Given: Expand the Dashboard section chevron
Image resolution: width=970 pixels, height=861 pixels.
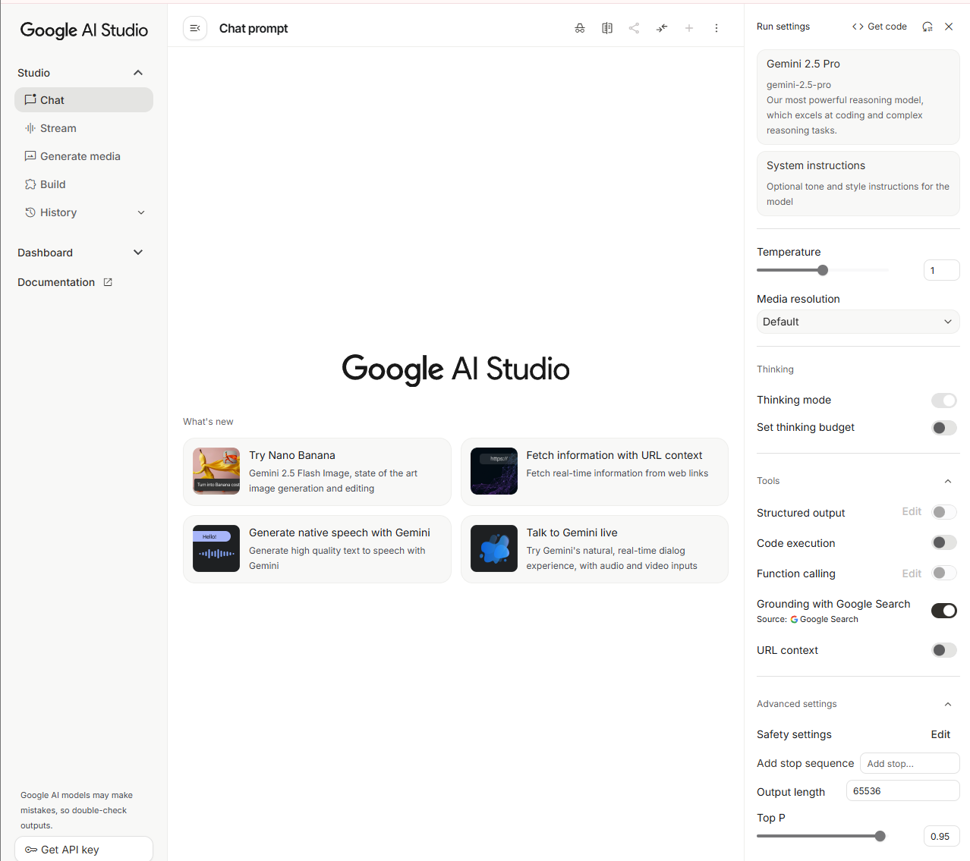Looking at the screenshot, I should pyautogui.click(x=138, y=253).
